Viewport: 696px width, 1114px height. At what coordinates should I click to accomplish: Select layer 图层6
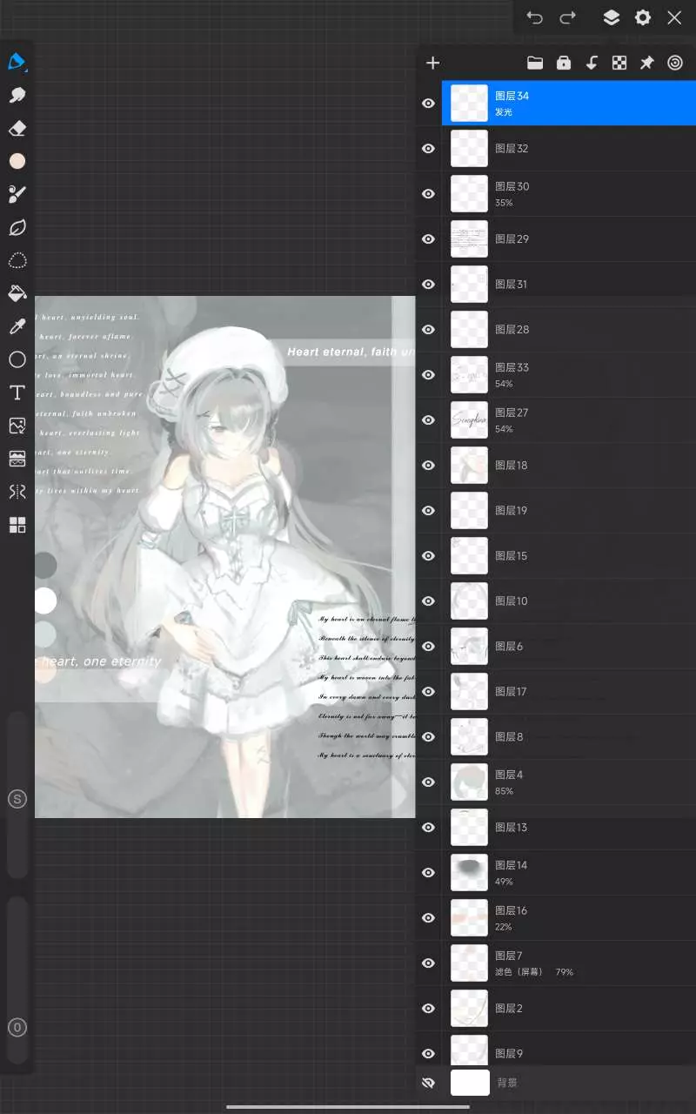coord(569,646)
